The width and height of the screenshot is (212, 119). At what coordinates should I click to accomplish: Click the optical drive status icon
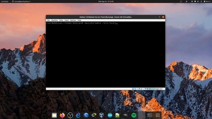(135, 89)
